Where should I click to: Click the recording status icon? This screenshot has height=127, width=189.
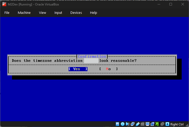152,124
